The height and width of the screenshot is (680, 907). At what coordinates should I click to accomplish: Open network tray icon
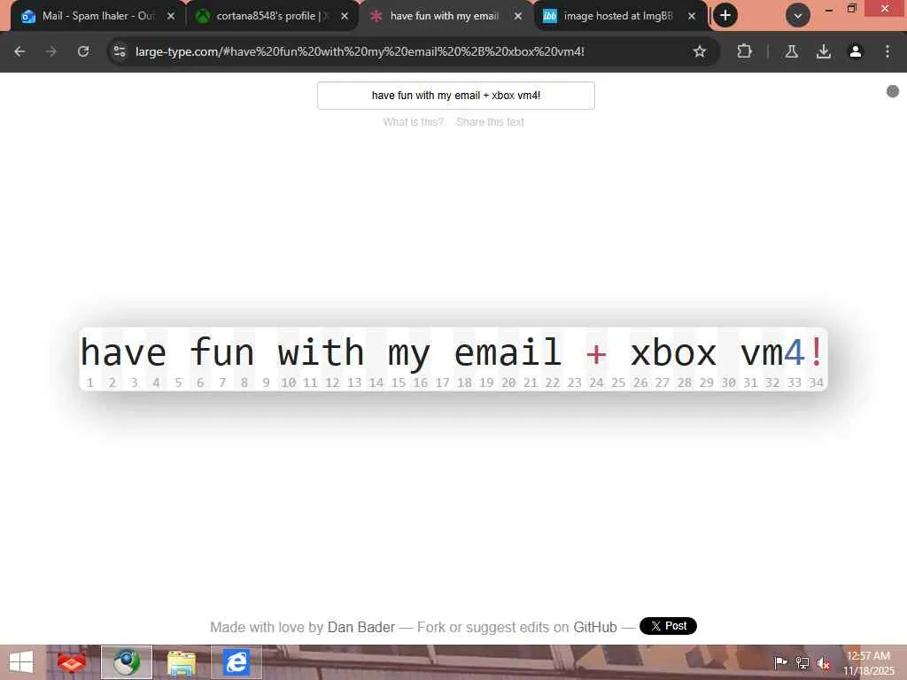click(802, 662)
